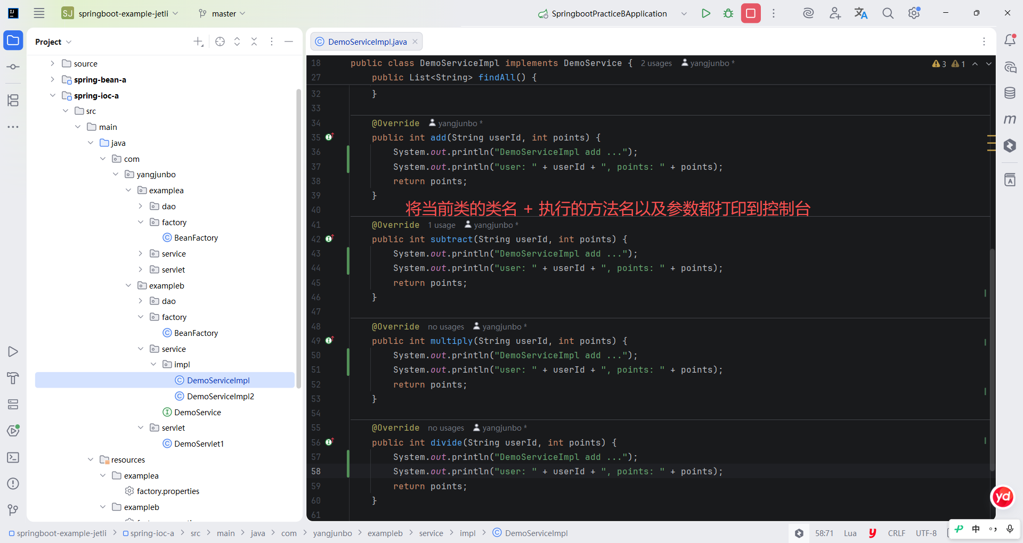1023x543 pixels.
Task: Open the AI assistant spiral icon in the title bar
Action: pyautogui.click(x=808, y=13)
